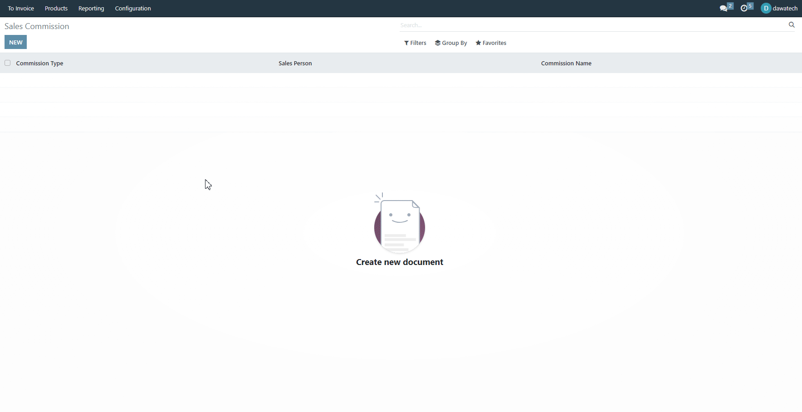Screen dimensions: 802x412
Task: Open the dawatech user menu
Action: tap(779, 8)
